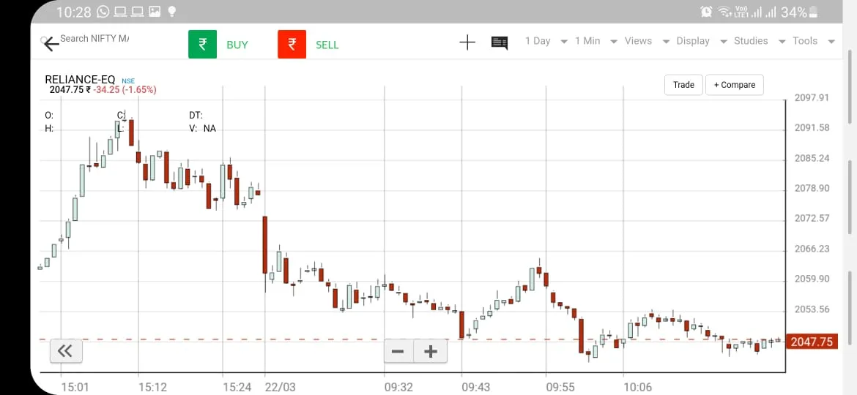Click the 15:12 time axis label

152,388
